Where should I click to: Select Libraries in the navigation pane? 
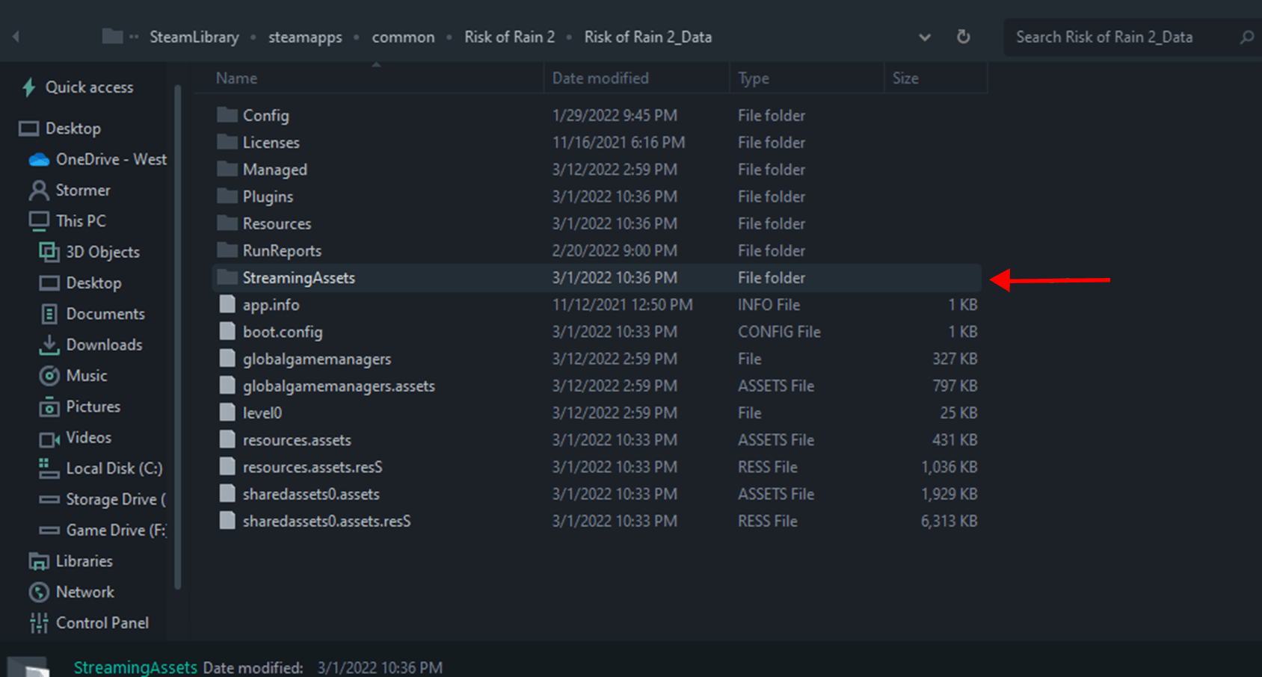(x=84, y=561)
